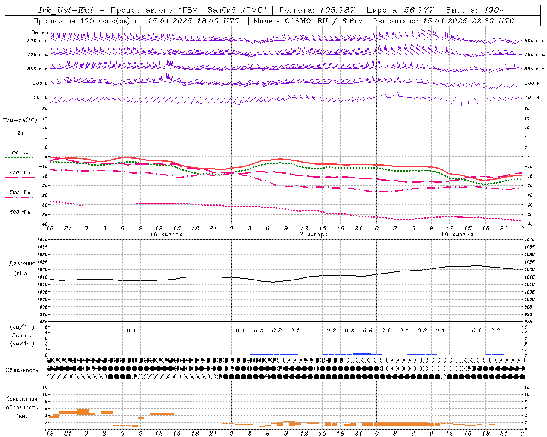547x437 pixels.
Task: Click the 0.6 precipitation value
Action: [x=368, y=330]
